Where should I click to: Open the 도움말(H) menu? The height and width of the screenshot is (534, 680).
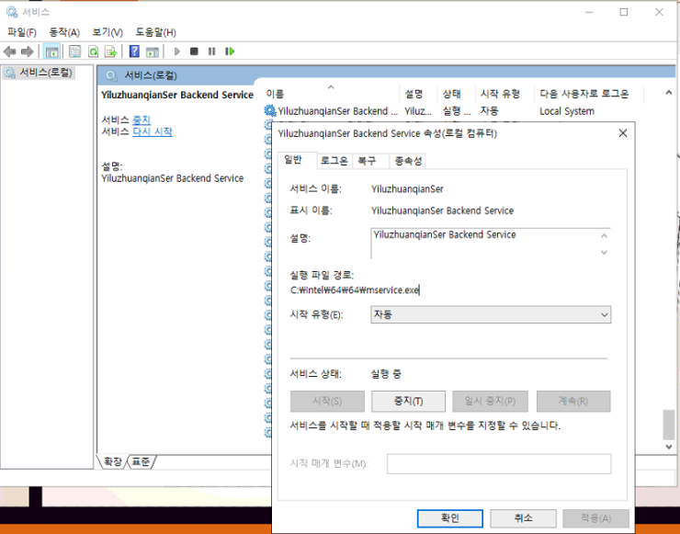tap(155, 32)
